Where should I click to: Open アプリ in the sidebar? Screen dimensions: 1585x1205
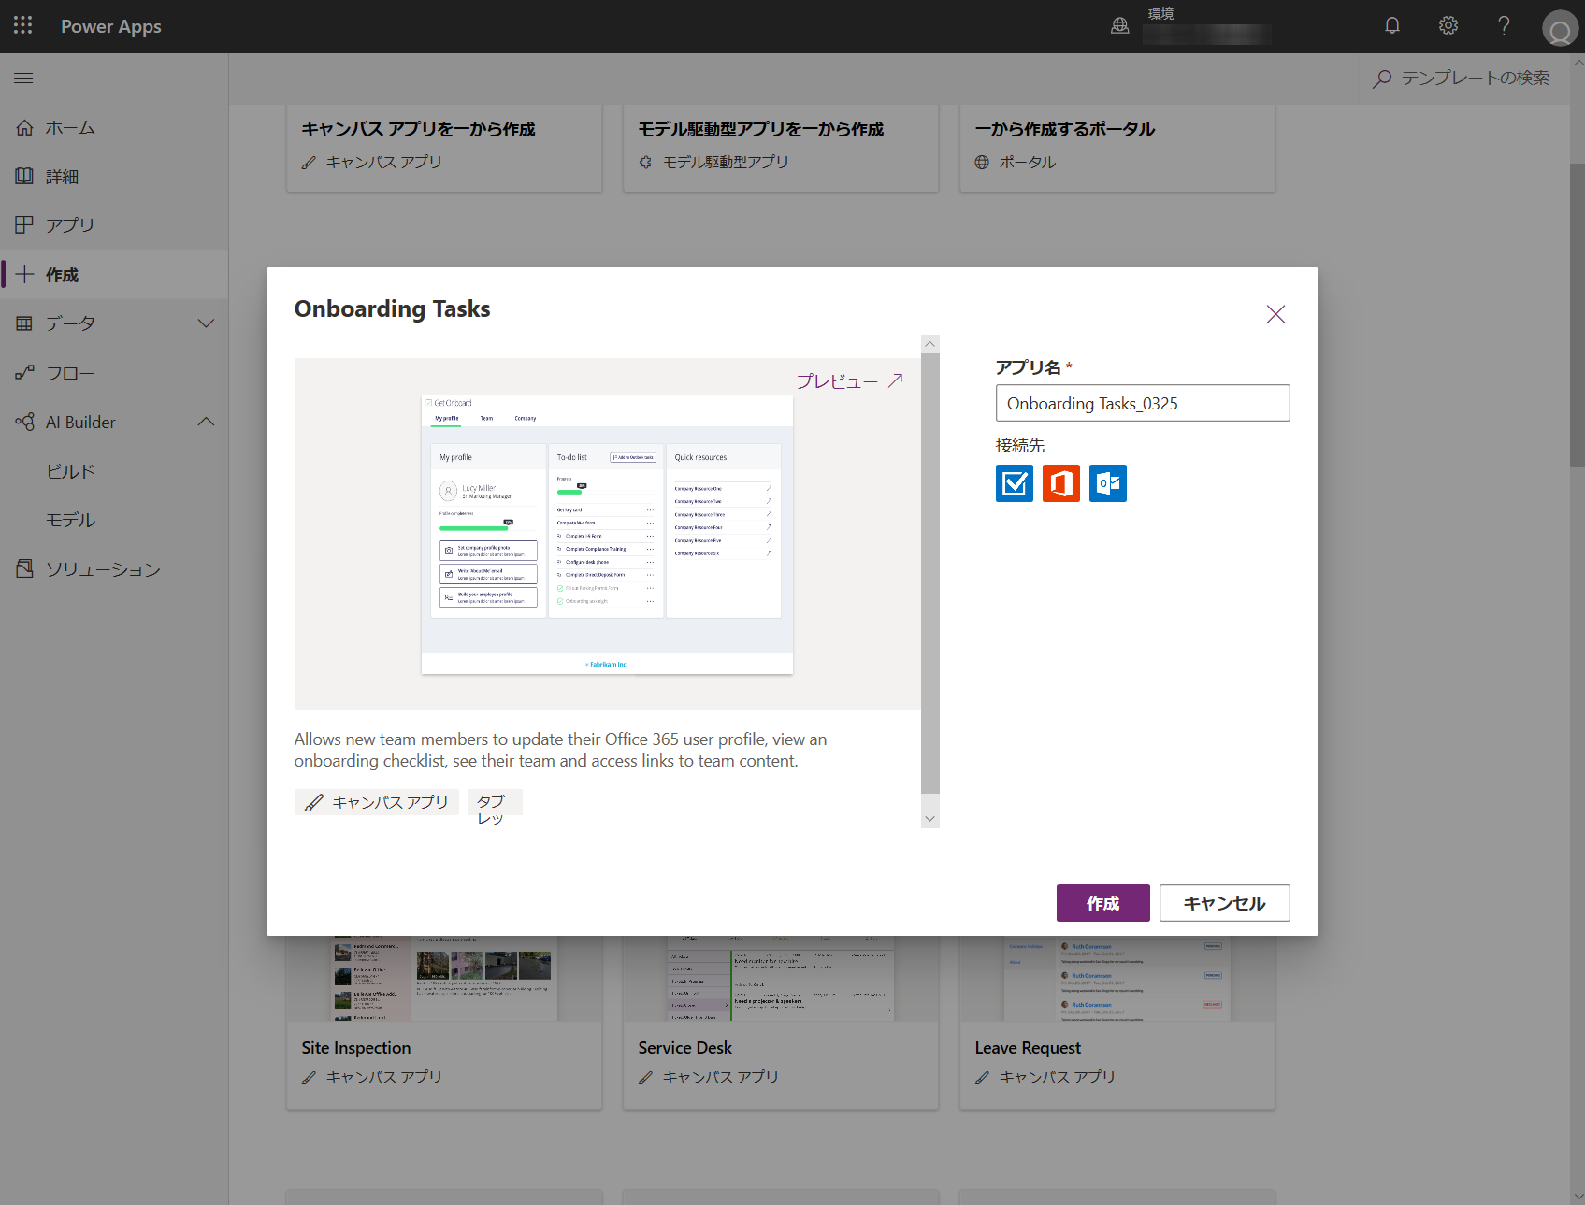(114, 225)
